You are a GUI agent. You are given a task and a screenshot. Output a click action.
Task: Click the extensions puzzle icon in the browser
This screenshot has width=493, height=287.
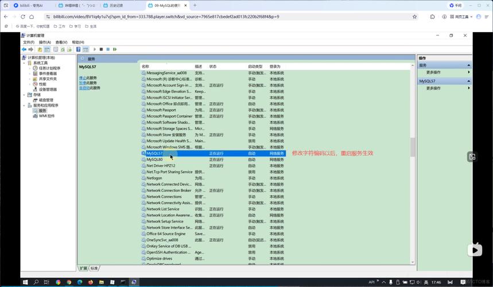[432, 17]
